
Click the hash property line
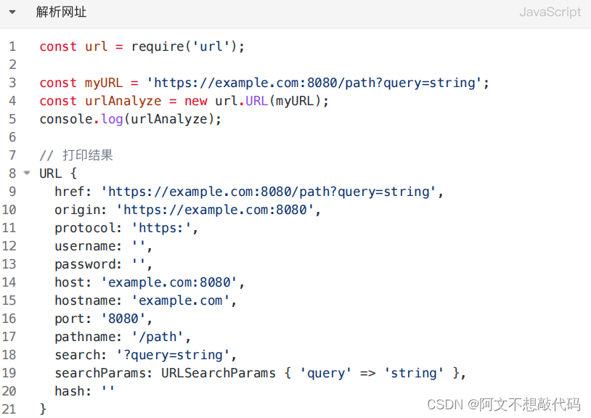pyautogui.click(x=84, y=391)
